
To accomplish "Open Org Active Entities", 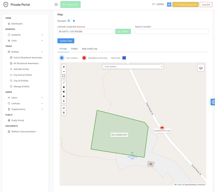I will pyautogui.click(x=23, y=75).
